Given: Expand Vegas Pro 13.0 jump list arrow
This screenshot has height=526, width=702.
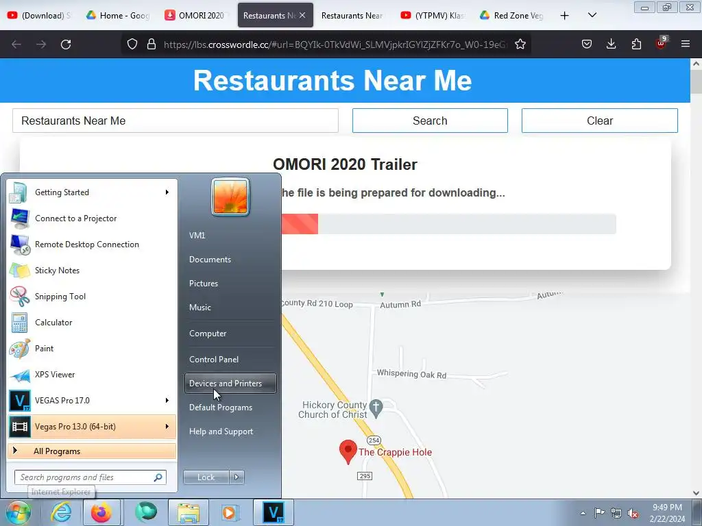Looking at the screenshot, I should pos(167,426).
